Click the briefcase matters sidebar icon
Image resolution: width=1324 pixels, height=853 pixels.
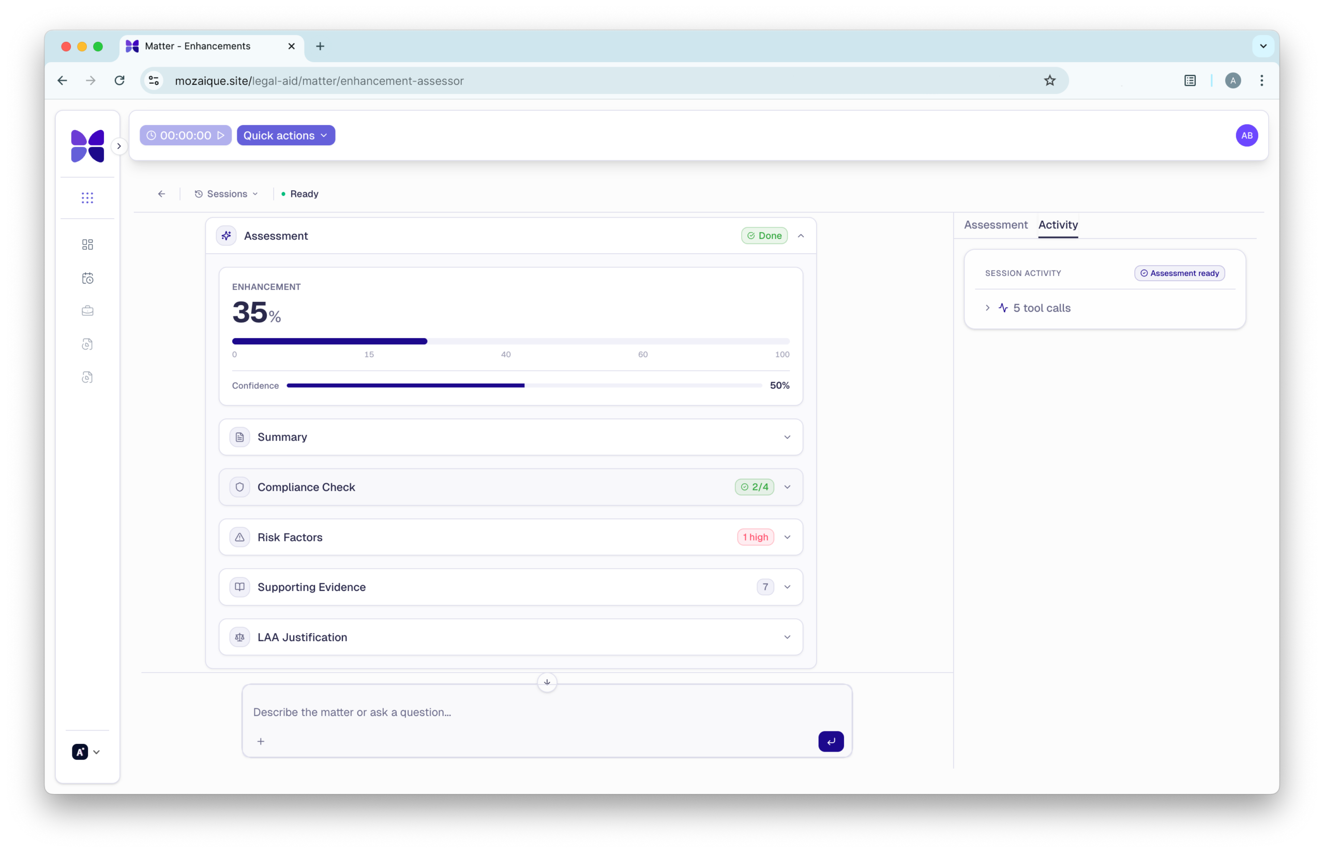tap(87, 311)
